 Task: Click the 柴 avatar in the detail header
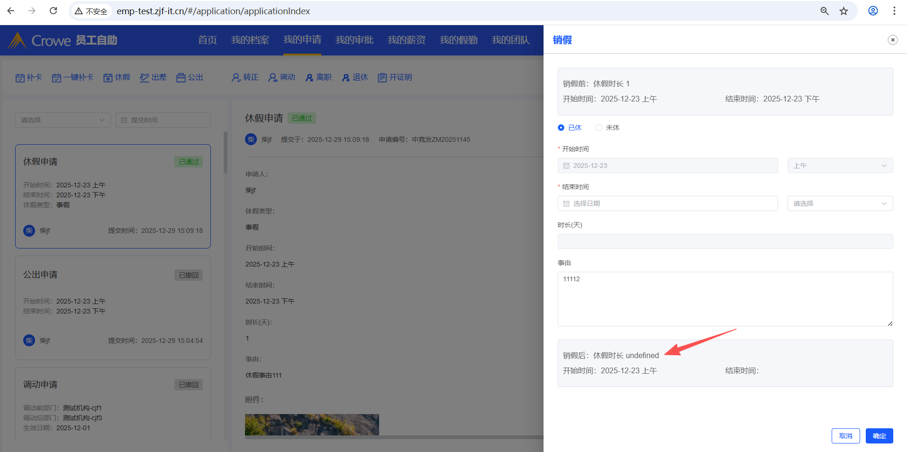coord(251,139)
